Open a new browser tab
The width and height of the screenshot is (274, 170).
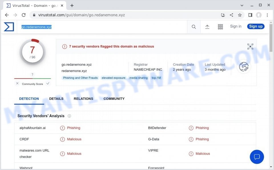(72, 6)
